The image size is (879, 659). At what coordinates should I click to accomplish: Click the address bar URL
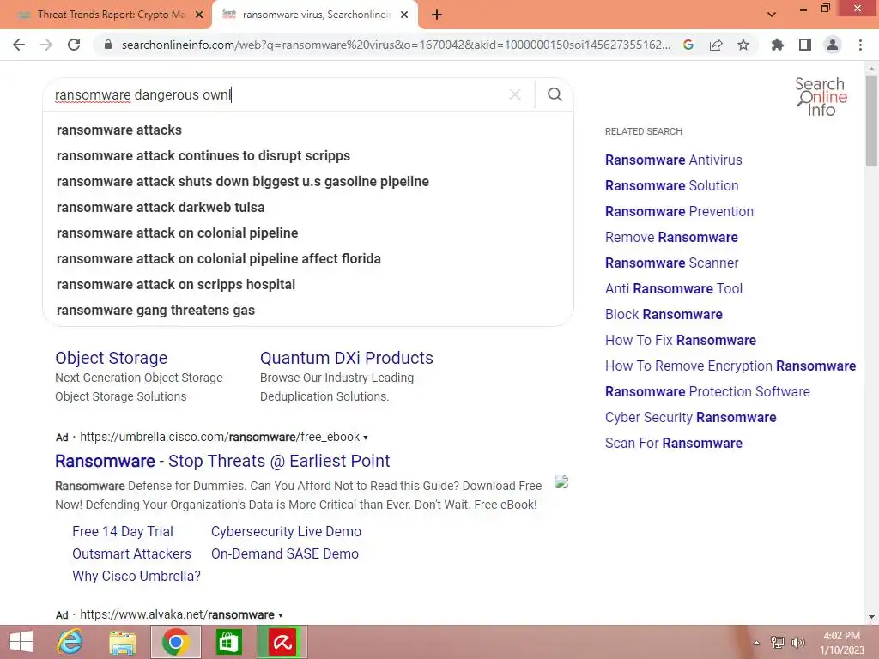click(396, 45)
